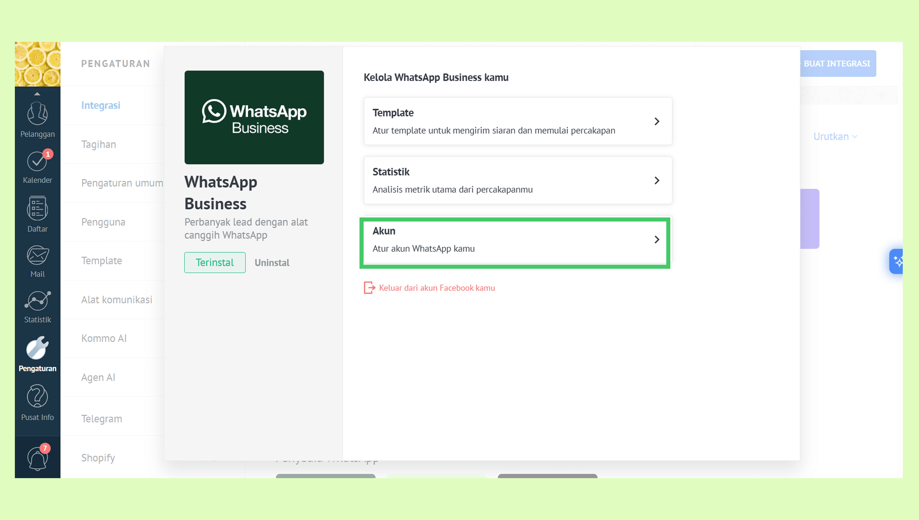
Task: Open Telegram menu item
Action: pos(101,419)
